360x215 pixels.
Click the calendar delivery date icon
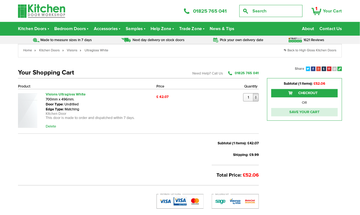[216, 40]
